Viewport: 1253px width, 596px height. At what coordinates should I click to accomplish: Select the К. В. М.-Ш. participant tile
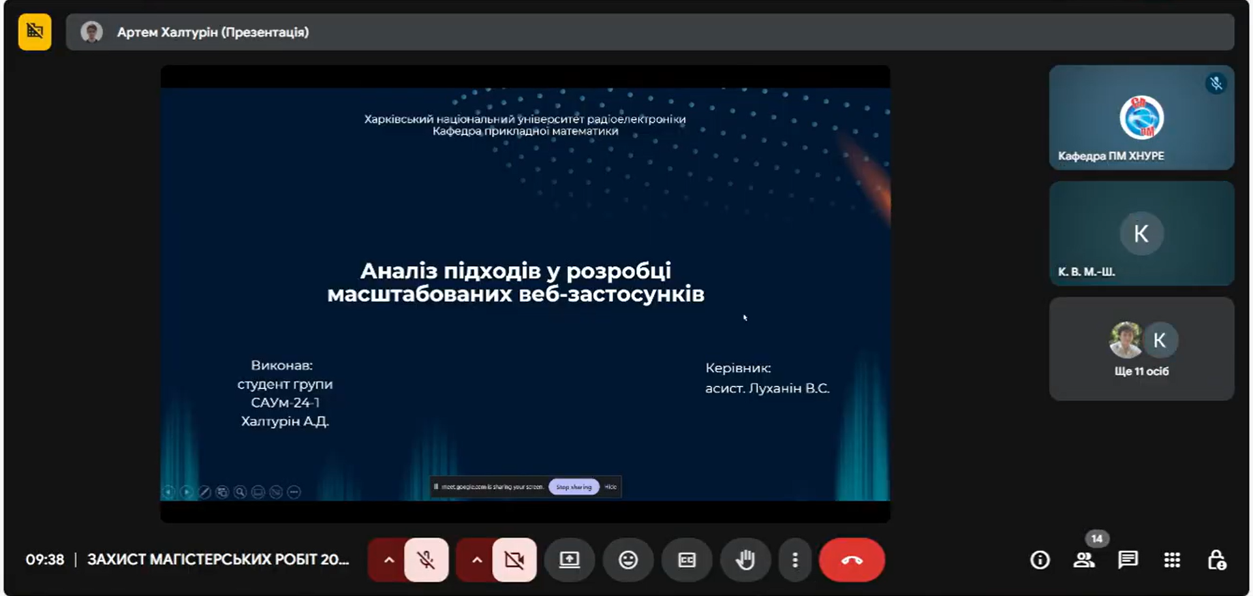coord(1141,234)
